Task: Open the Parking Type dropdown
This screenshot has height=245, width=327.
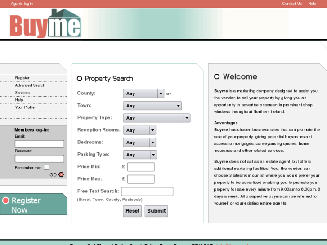Action: pos(140,155)
